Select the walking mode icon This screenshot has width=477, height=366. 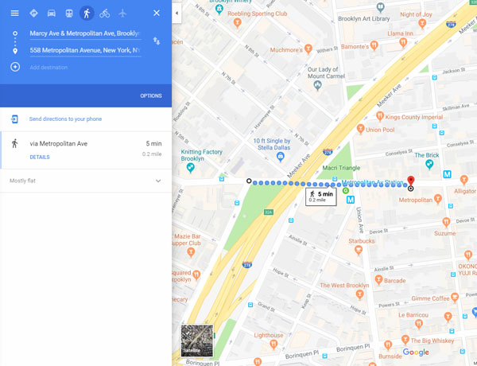click(87, 14)
